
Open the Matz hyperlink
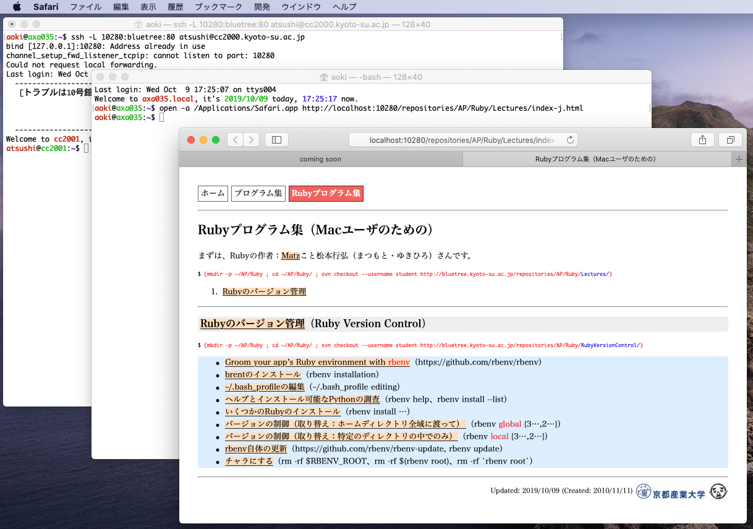click(290, 256)
